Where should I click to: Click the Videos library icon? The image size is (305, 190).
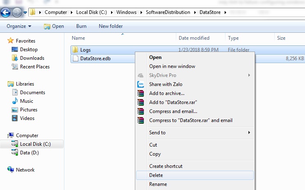point(15,118)
